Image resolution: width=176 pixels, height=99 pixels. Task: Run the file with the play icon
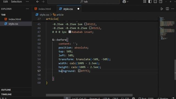(x=162, y=9)
